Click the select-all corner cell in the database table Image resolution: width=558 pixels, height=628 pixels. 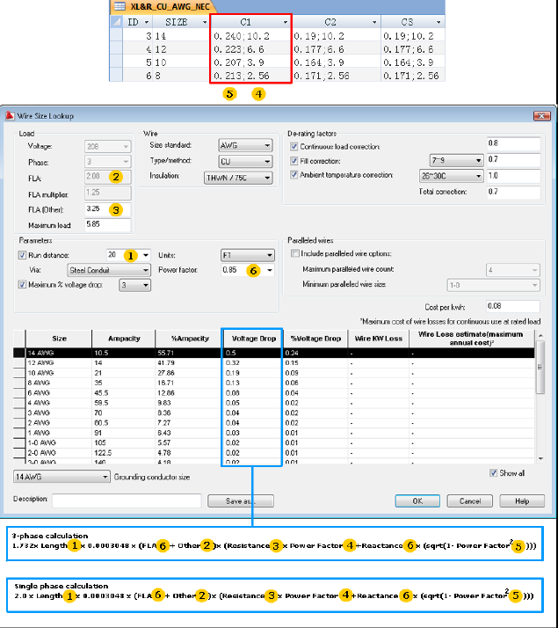(x=116, y=22)
